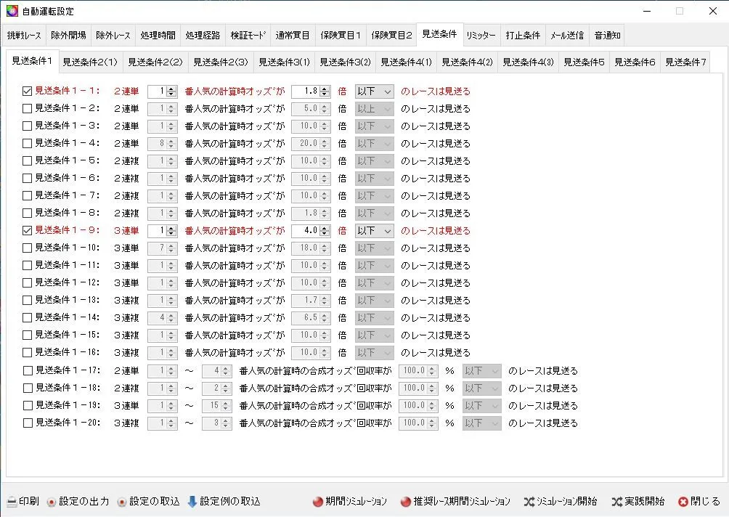729x517 pixels.
Task: Open 以下 dropdown in 見送条件1-20 row
Action: [481, 423]
